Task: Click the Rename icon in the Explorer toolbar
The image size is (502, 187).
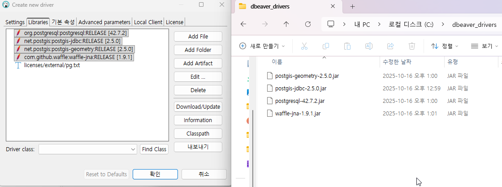Action: pos(369,46)
